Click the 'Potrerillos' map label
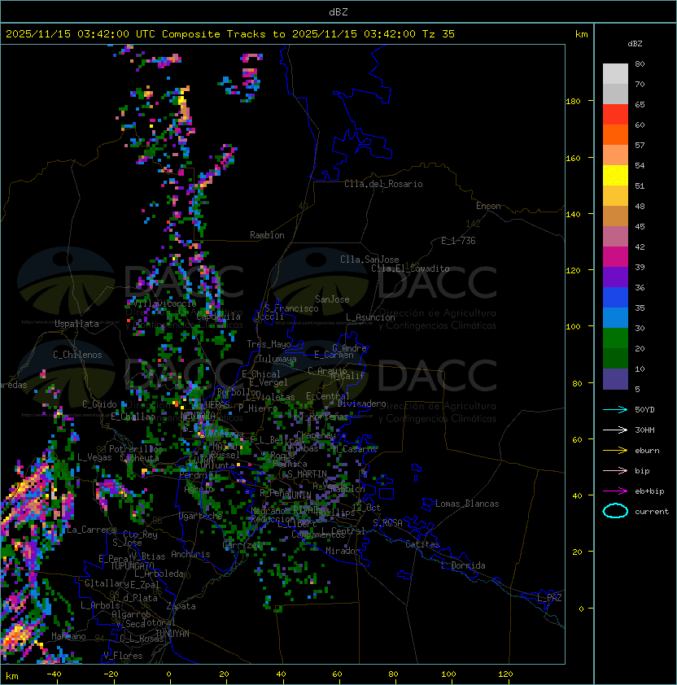Image resolution: width=677 pixels, height=685 pixels. [136, 449]
